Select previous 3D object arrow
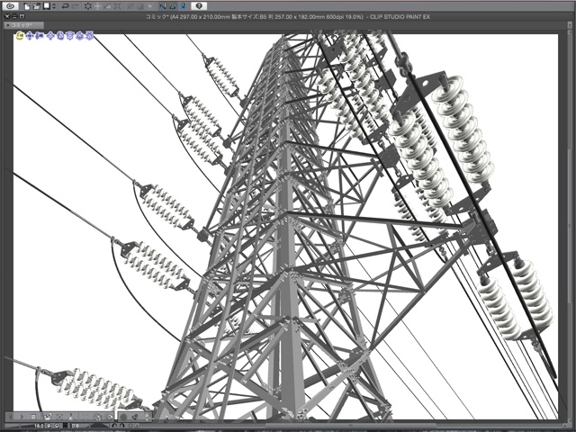 pyautogui.click(x=11, y=417)
